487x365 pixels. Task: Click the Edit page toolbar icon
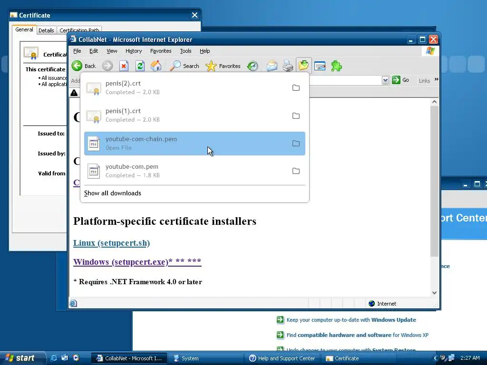click(320, 66)
